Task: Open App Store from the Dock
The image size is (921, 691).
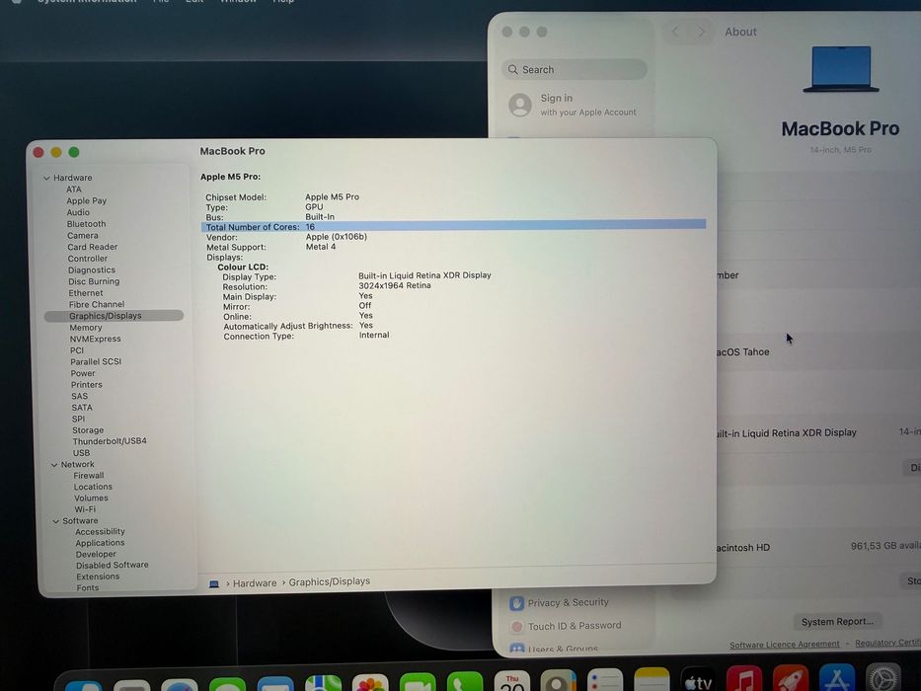Action: click(837, 679)
